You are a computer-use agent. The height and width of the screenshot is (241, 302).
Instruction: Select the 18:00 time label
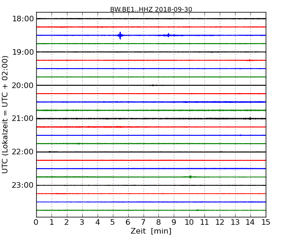pos(23,19)
